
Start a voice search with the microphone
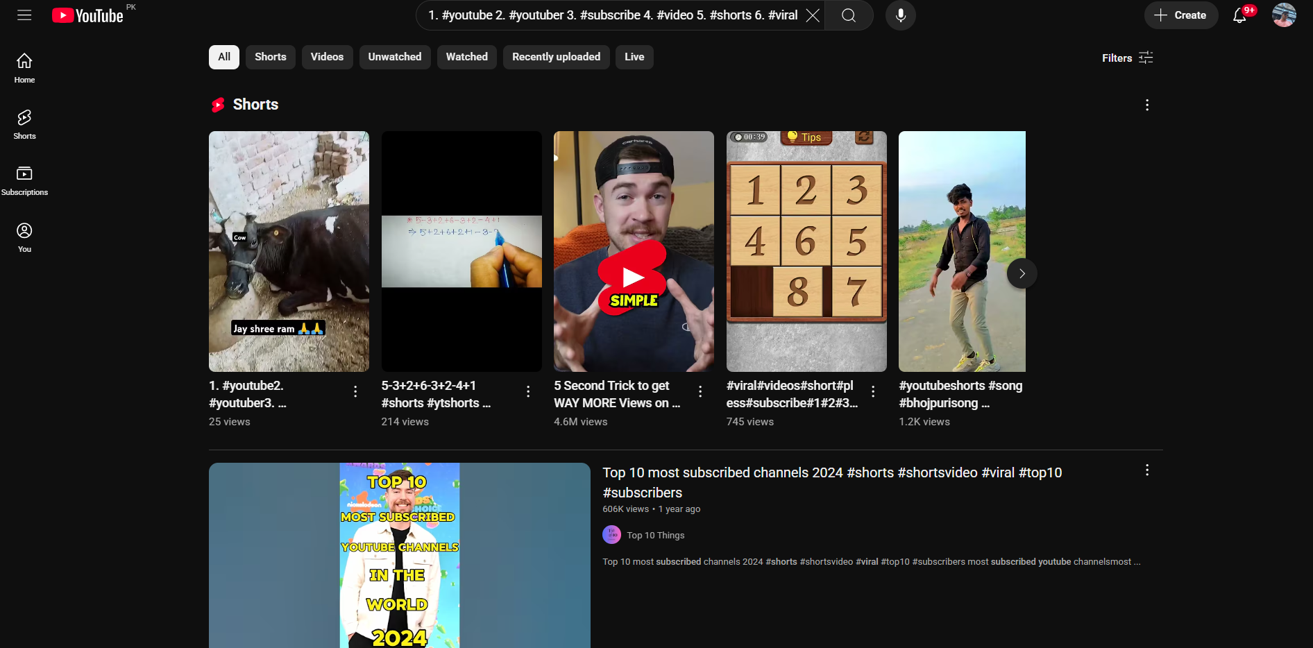click(900, 15)
